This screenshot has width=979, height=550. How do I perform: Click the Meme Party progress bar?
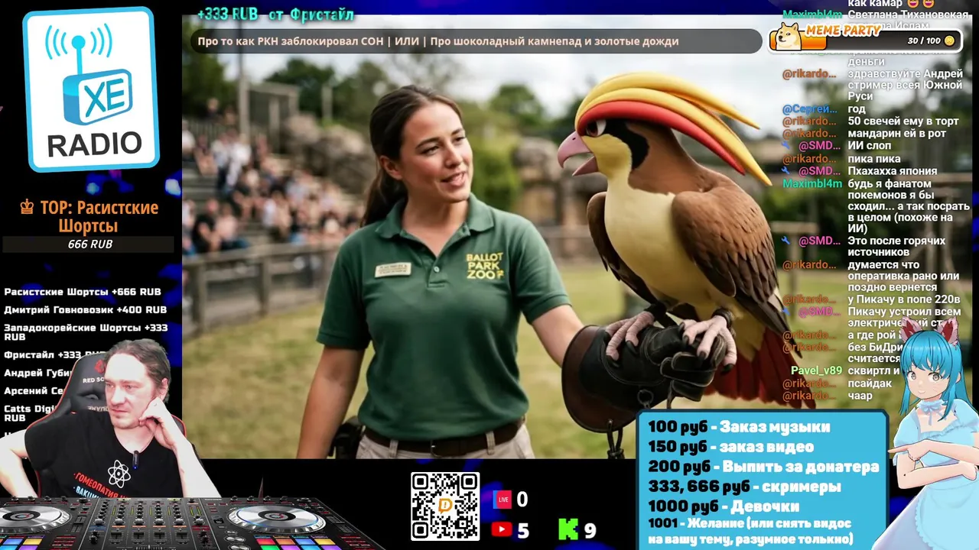[864, 41]
